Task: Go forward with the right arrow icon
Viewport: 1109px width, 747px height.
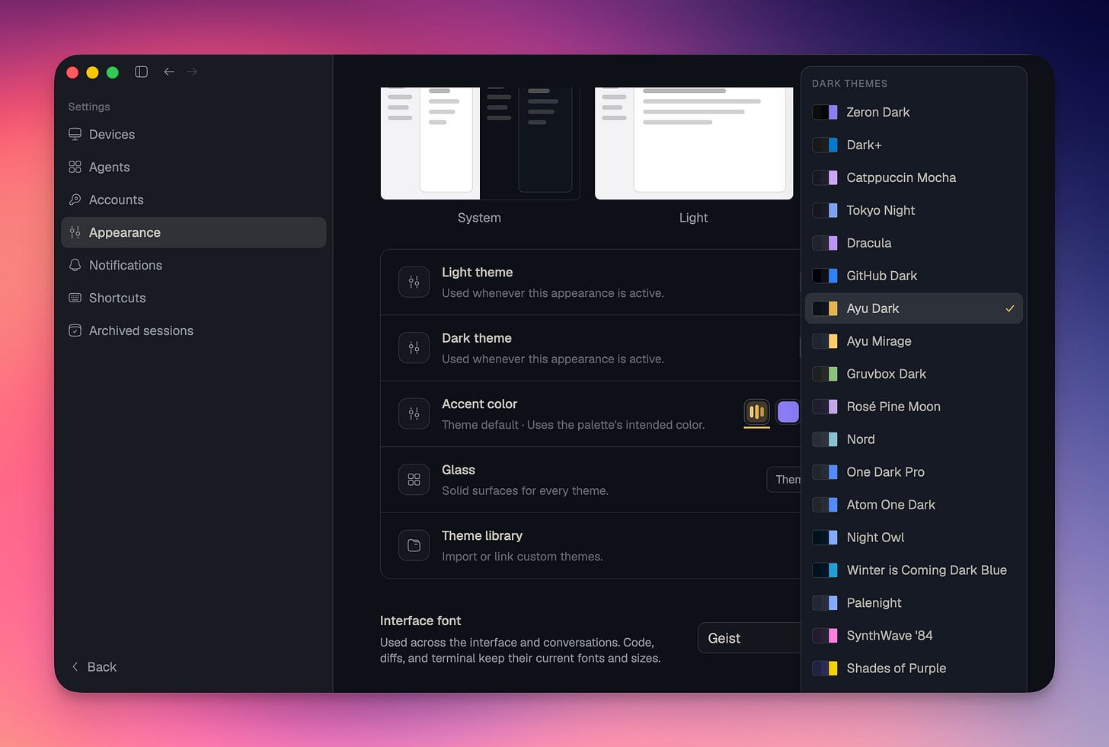Action: (x=192, y=72)
